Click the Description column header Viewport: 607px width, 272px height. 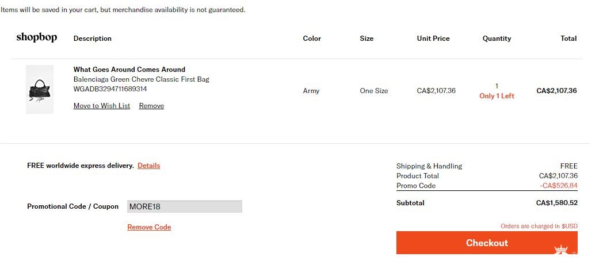[93, 39]
